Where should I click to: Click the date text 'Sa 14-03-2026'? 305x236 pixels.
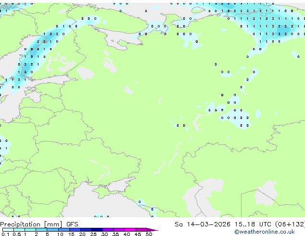click(203, 224)
